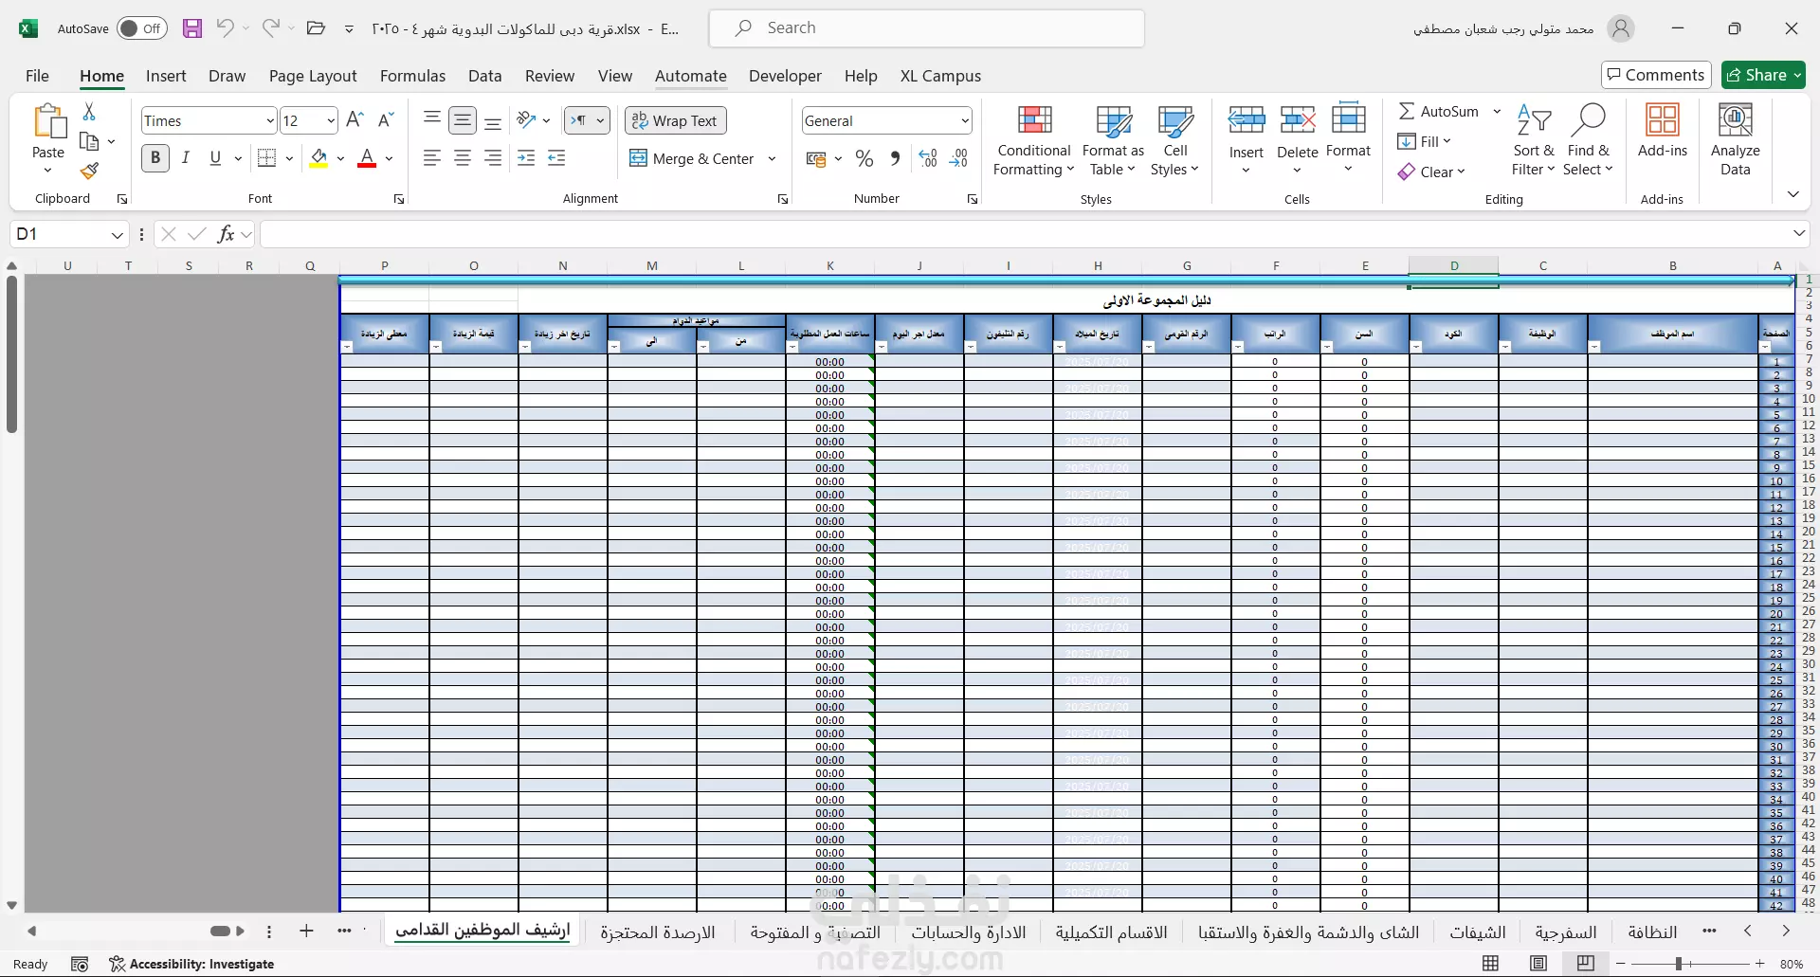Click Decrease Font Size icon
The height and width of the screenshot is (977, 1820).
tap(386, 120)
